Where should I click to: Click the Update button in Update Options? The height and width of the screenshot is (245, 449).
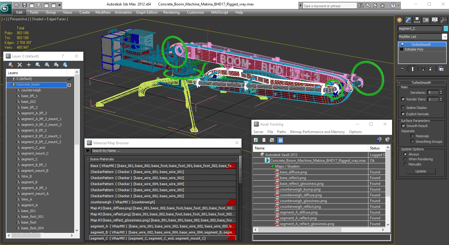421,171
